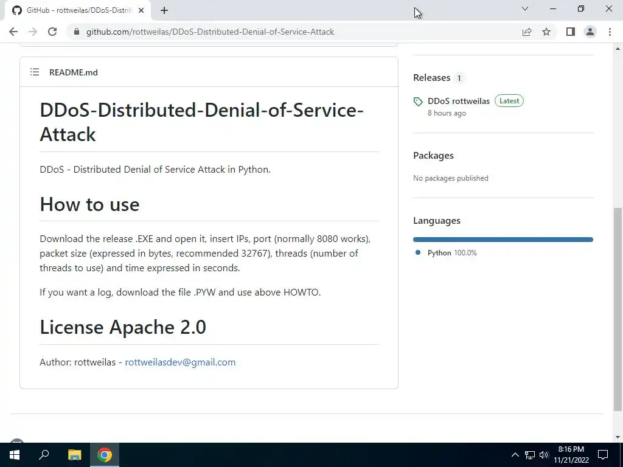Click the Packages heading

(x=433, y=155)
